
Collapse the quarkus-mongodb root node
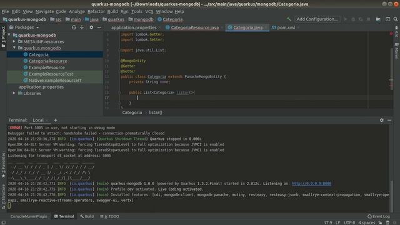tap(9, 35)
